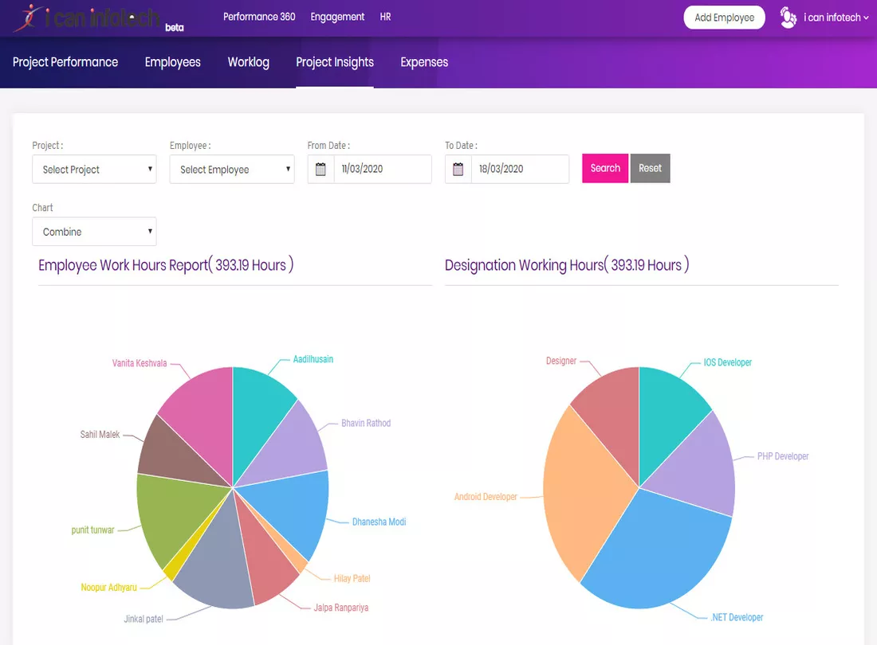Go to the Worklog tab
877x645 pixels.
[248, 62]
